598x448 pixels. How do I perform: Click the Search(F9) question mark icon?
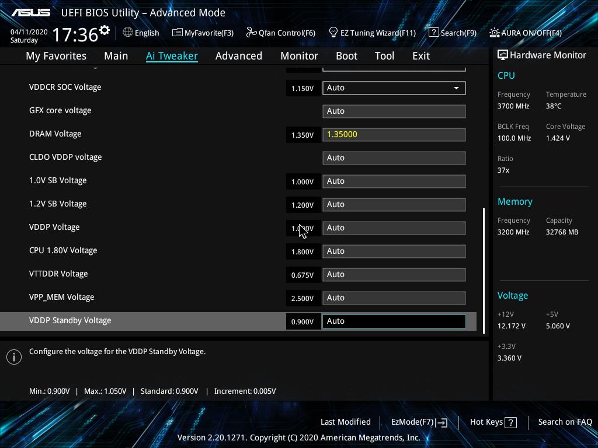pos(434,33)
